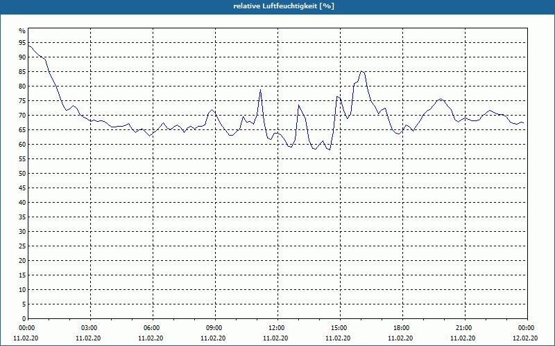Click the 11.02.20 date under first 00:00
555x346 pixels.
click(x=26, y=338)
